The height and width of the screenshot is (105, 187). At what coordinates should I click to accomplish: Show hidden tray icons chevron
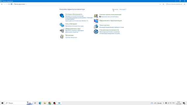point(164,103)
